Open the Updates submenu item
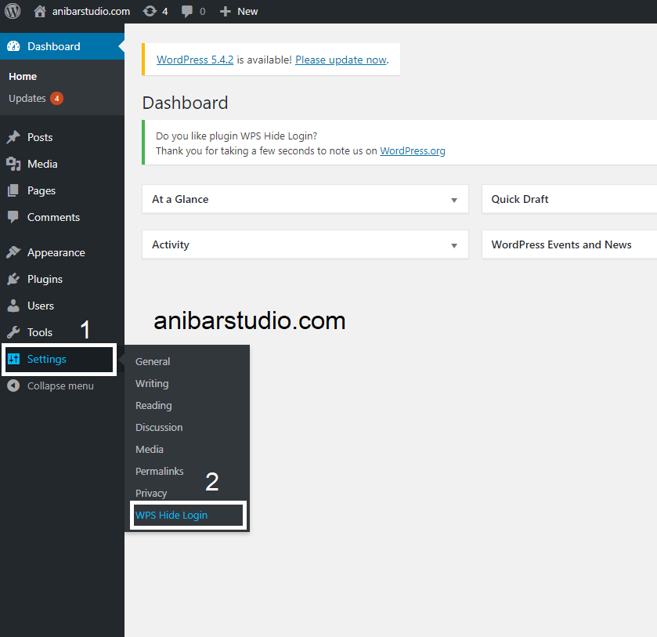657x637 pixels. tap(27, 99)
